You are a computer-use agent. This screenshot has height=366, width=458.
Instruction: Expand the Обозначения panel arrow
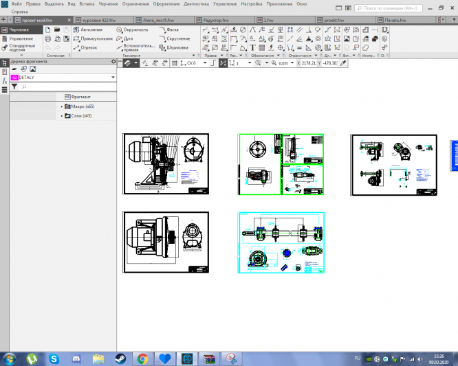(279, 56)
